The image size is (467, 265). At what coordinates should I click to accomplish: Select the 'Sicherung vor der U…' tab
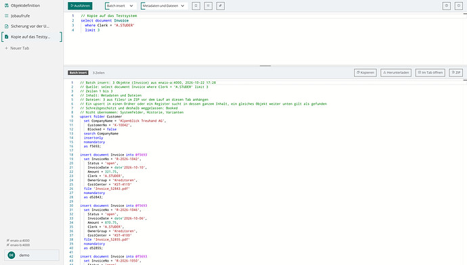31,26
